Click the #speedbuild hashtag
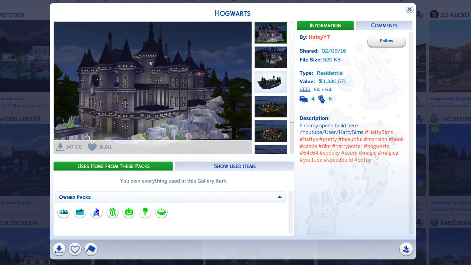 coord(338,160)
